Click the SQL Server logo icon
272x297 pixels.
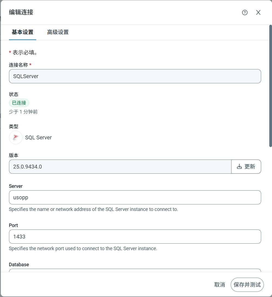tap(16, 137)
